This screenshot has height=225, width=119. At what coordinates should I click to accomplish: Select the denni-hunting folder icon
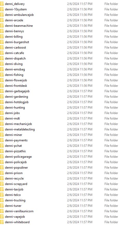click(x=2, y=108)
